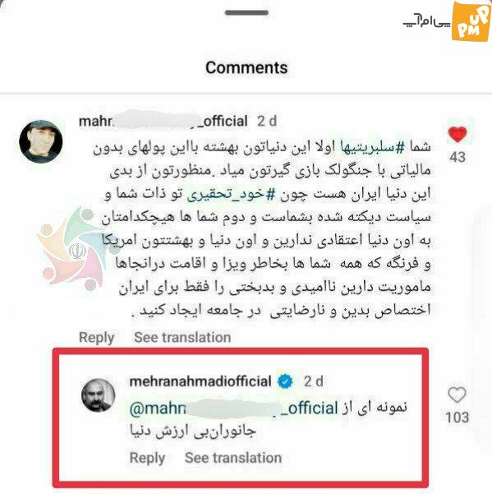The image size is (492, 494).
Task: Open mehranahmadiofficial's profile avatar
Action: (x=99, y=395)
